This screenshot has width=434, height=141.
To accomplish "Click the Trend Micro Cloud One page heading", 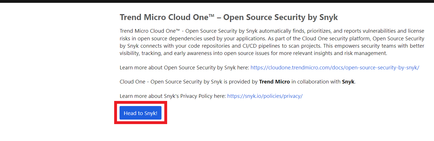I will pyautogui.click(x=229, y=17).
